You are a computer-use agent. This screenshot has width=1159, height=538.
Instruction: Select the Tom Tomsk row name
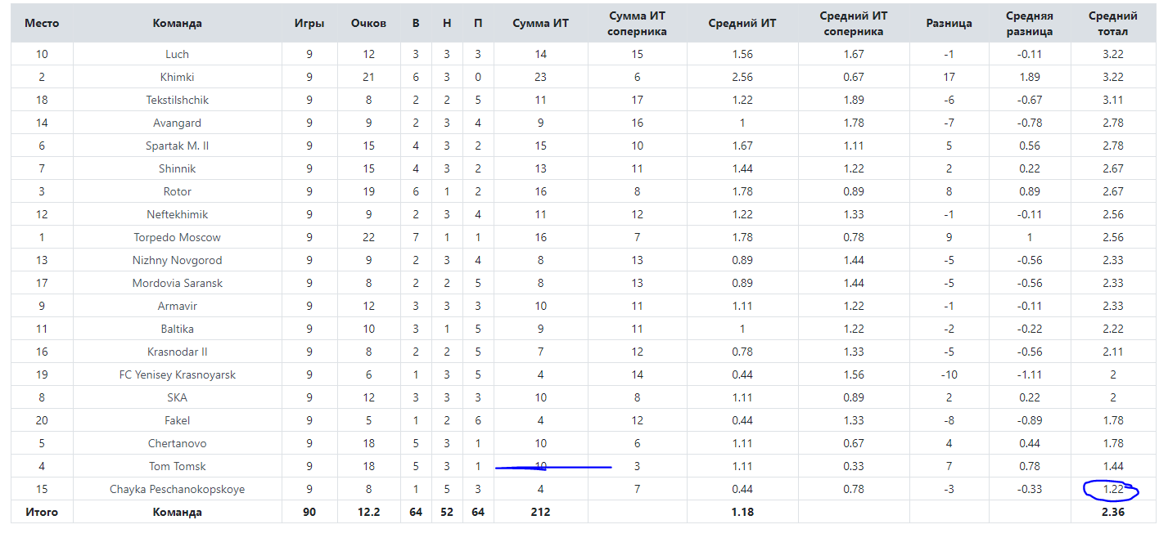177,466
